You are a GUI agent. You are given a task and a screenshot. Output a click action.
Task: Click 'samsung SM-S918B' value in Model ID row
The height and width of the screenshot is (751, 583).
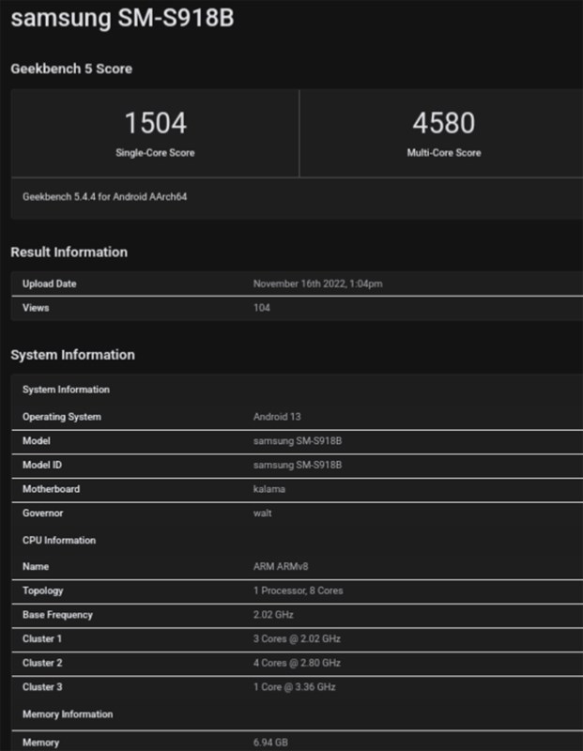(x=298, y=465)
